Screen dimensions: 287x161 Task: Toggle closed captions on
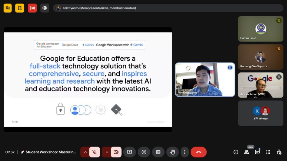158,152
